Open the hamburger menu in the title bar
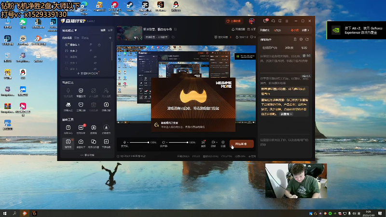The width and height of the screenshot is (386, 217). (287, 21)
